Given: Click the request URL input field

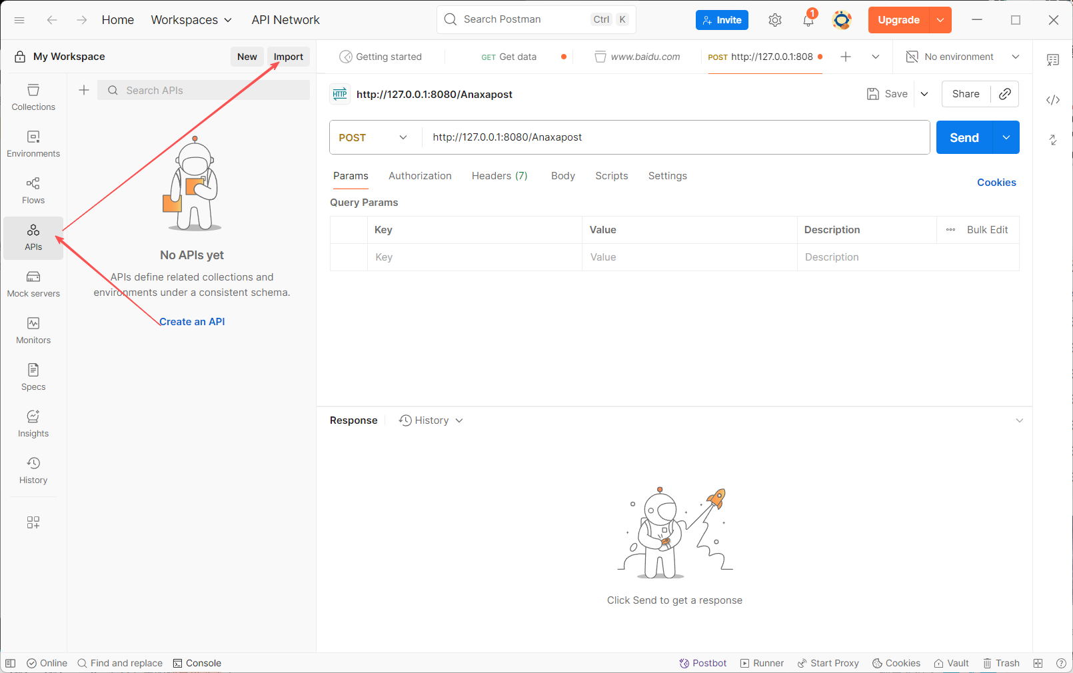Looking at the screenshot, I should tap(676, 137).
